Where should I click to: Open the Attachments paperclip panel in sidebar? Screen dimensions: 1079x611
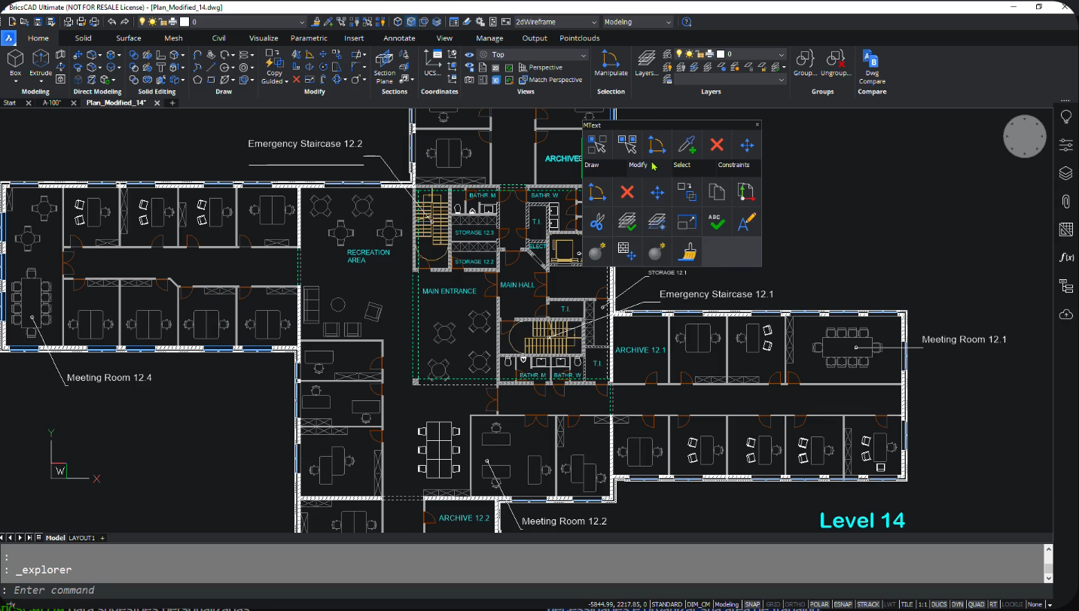(x=1065, y=201)
